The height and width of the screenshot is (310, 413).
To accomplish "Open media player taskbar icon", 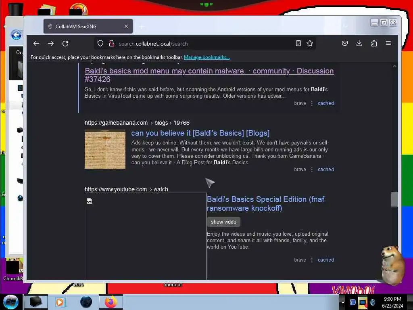I will (60, 302).
